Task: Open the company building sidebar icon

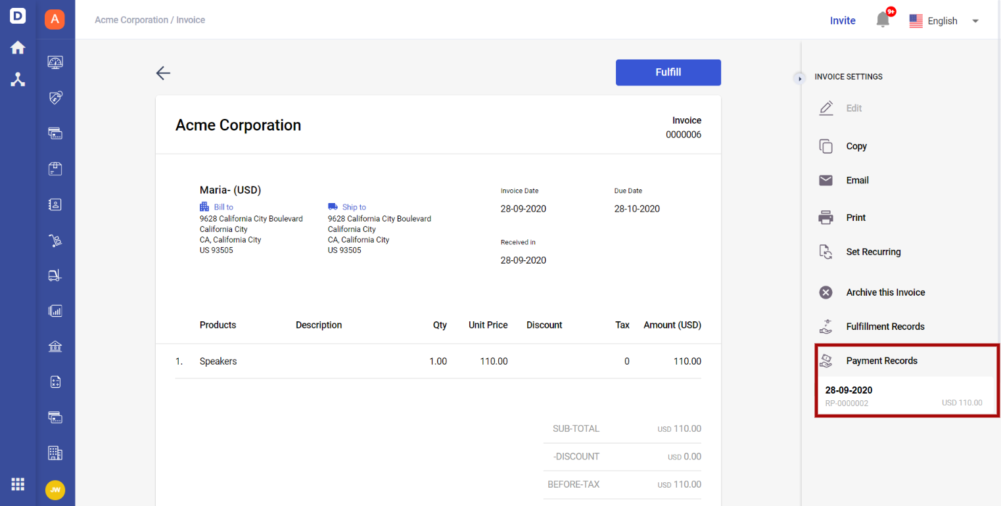Action: point(55,453)
